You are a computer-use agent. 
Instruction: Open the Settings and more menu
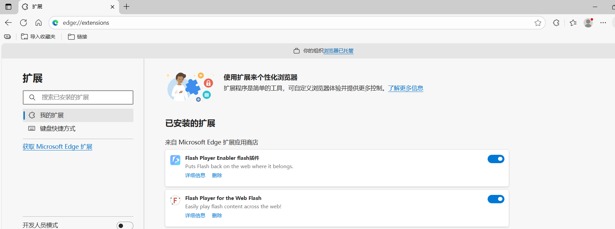[603, 23]
